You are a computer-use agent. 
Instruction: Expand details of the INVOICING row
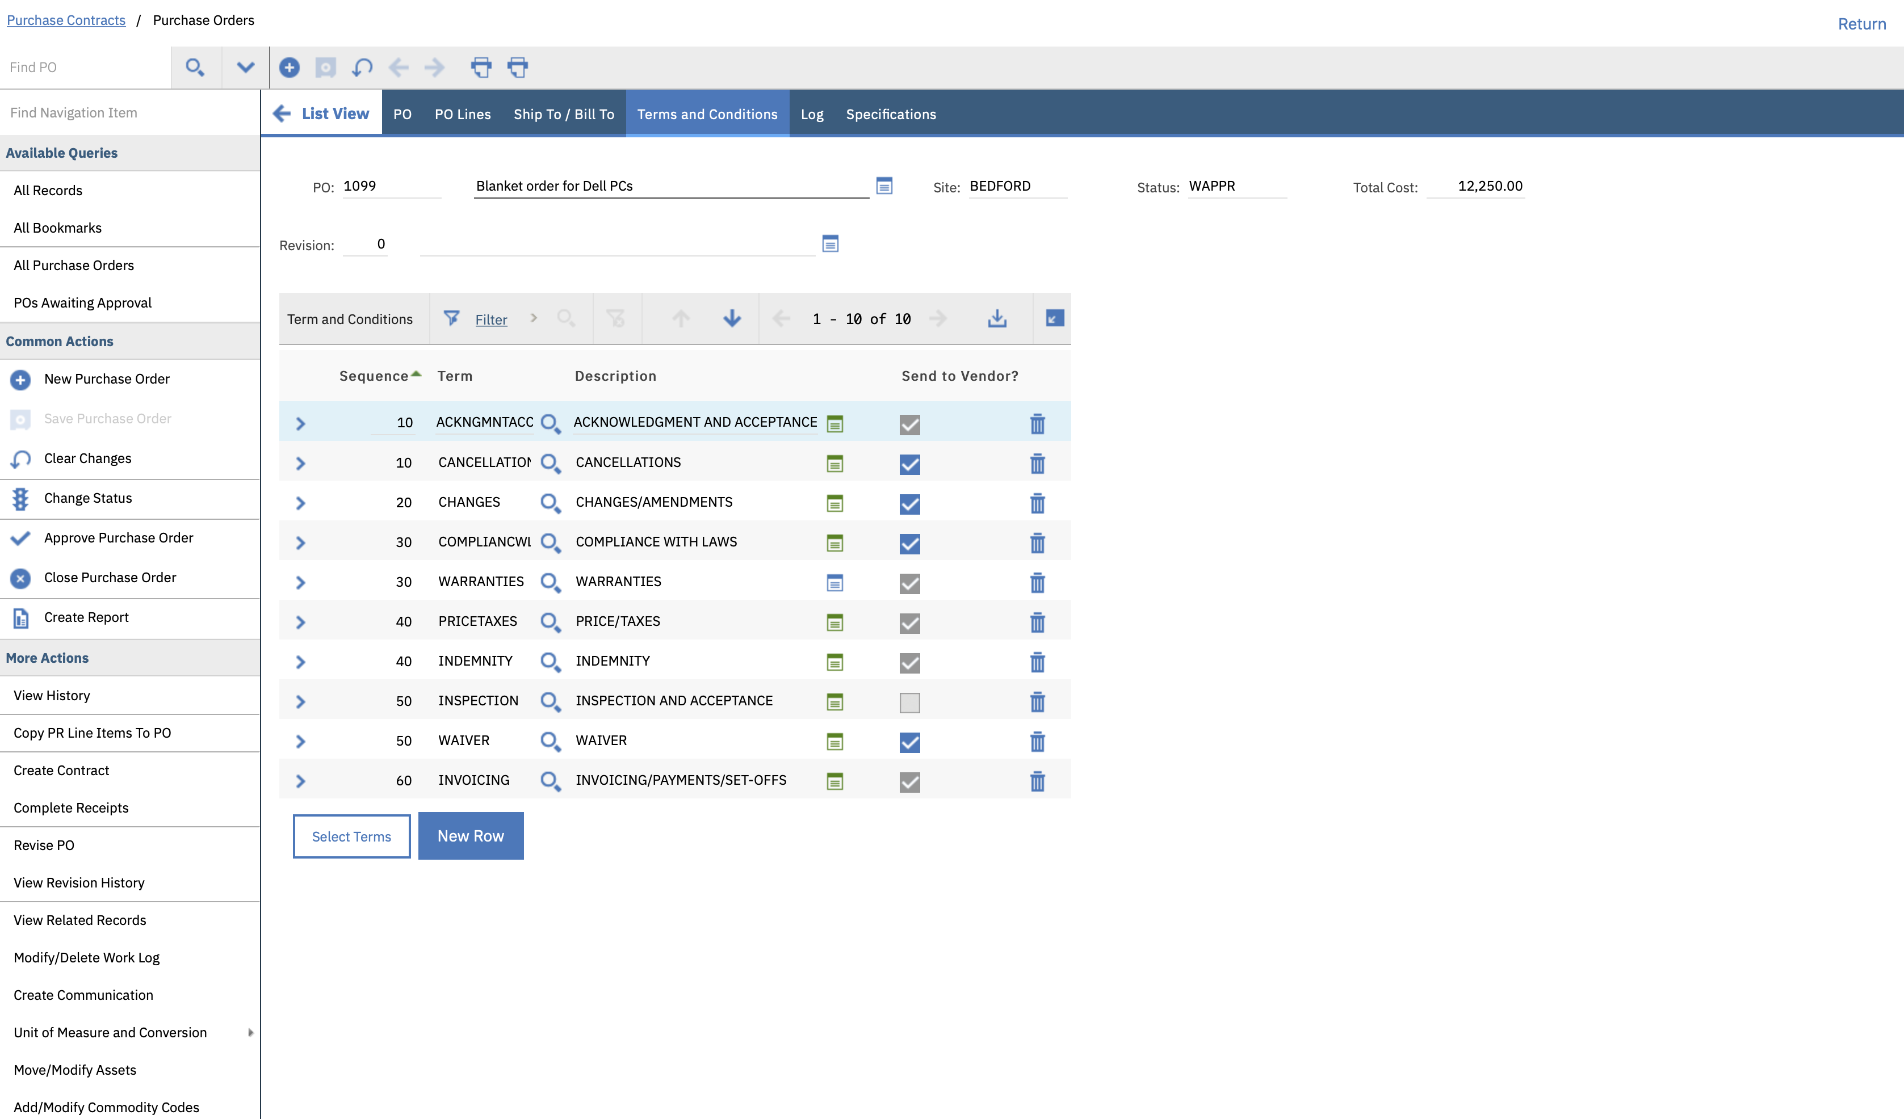coord(301,781)
